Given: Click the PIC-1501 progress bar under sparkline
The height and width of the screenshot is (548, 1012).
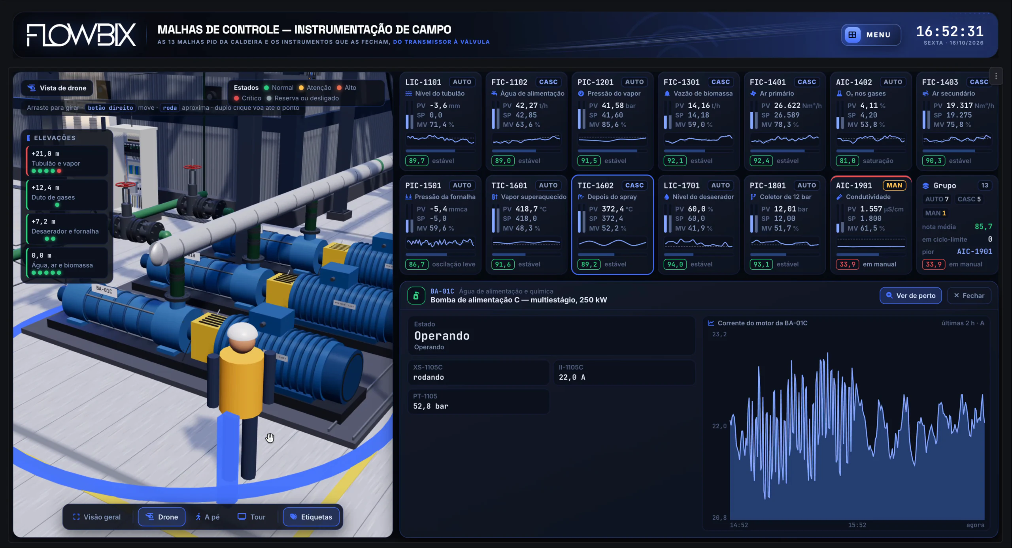Looking at the screenshot, I should coord(440,255).
